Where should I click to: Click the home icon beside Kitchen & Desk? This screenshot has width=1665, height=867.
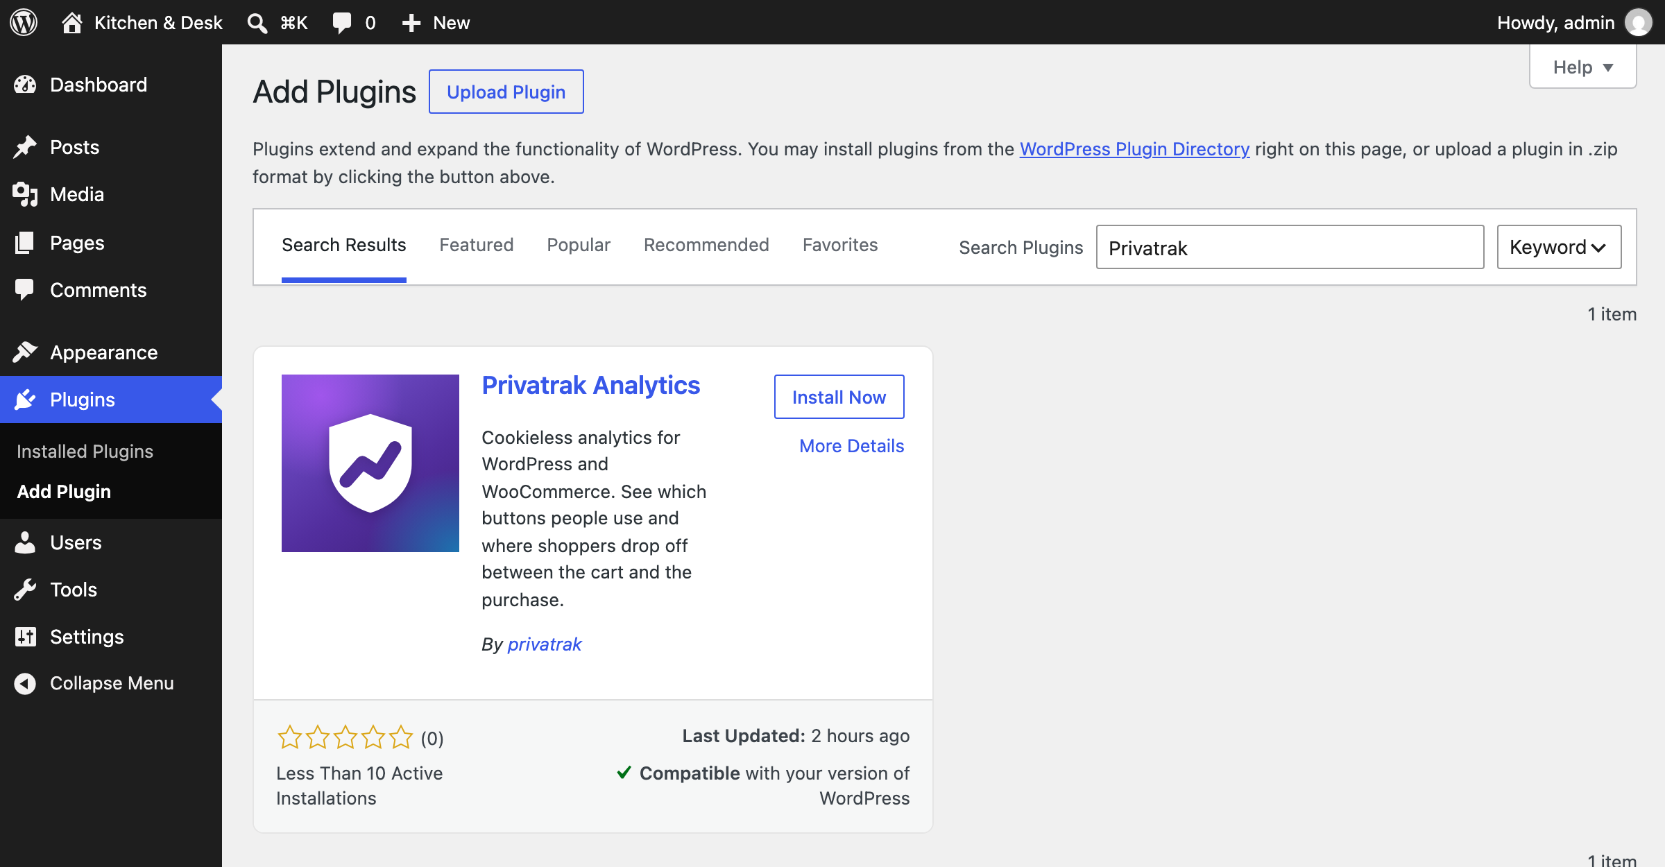tap(72, 22)
